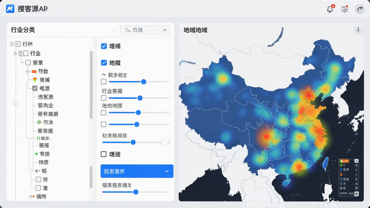Image resolution: width=370 pixels, height=208 pixels.
Task: Click the 地 section slider handle
Action: tap(138, 113)
